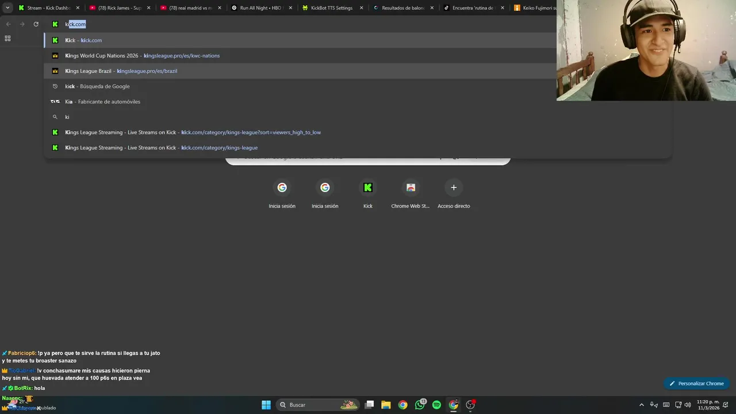Open first Inicia sesión Google shortcut
The height and width of the screenshot is (414, 736).
282,193
